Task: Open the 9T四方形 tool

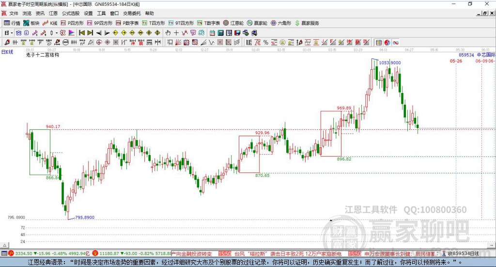Action: (181, 23)
